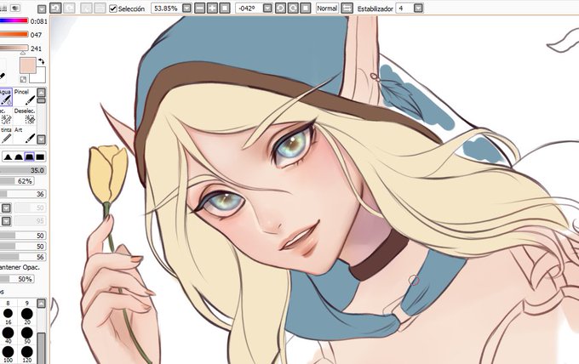Click the -042° rotation value field

pos(249,9)
